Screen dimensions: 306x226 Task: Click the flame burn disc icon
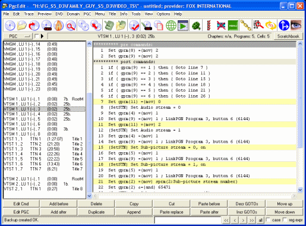click(59, 26)
